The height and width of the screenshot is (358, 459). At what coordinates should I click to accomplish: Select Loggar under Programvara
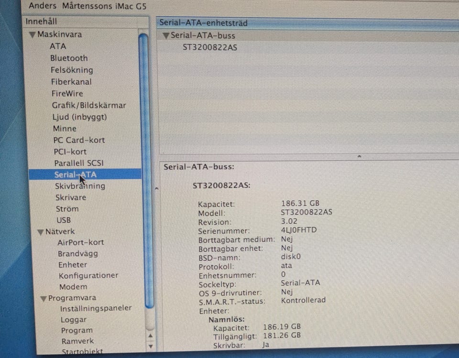74,320
